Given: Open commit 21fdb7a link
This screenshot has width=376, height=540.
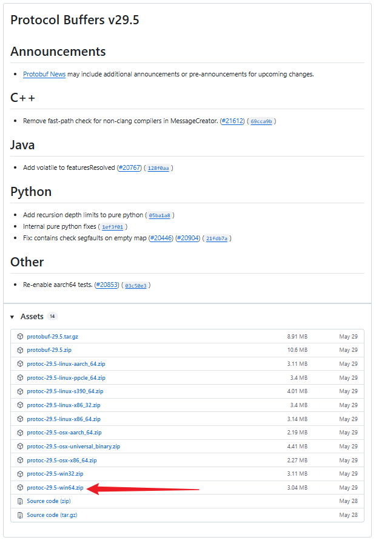Looking at the screenshot, I should click(x=217, y=238).
